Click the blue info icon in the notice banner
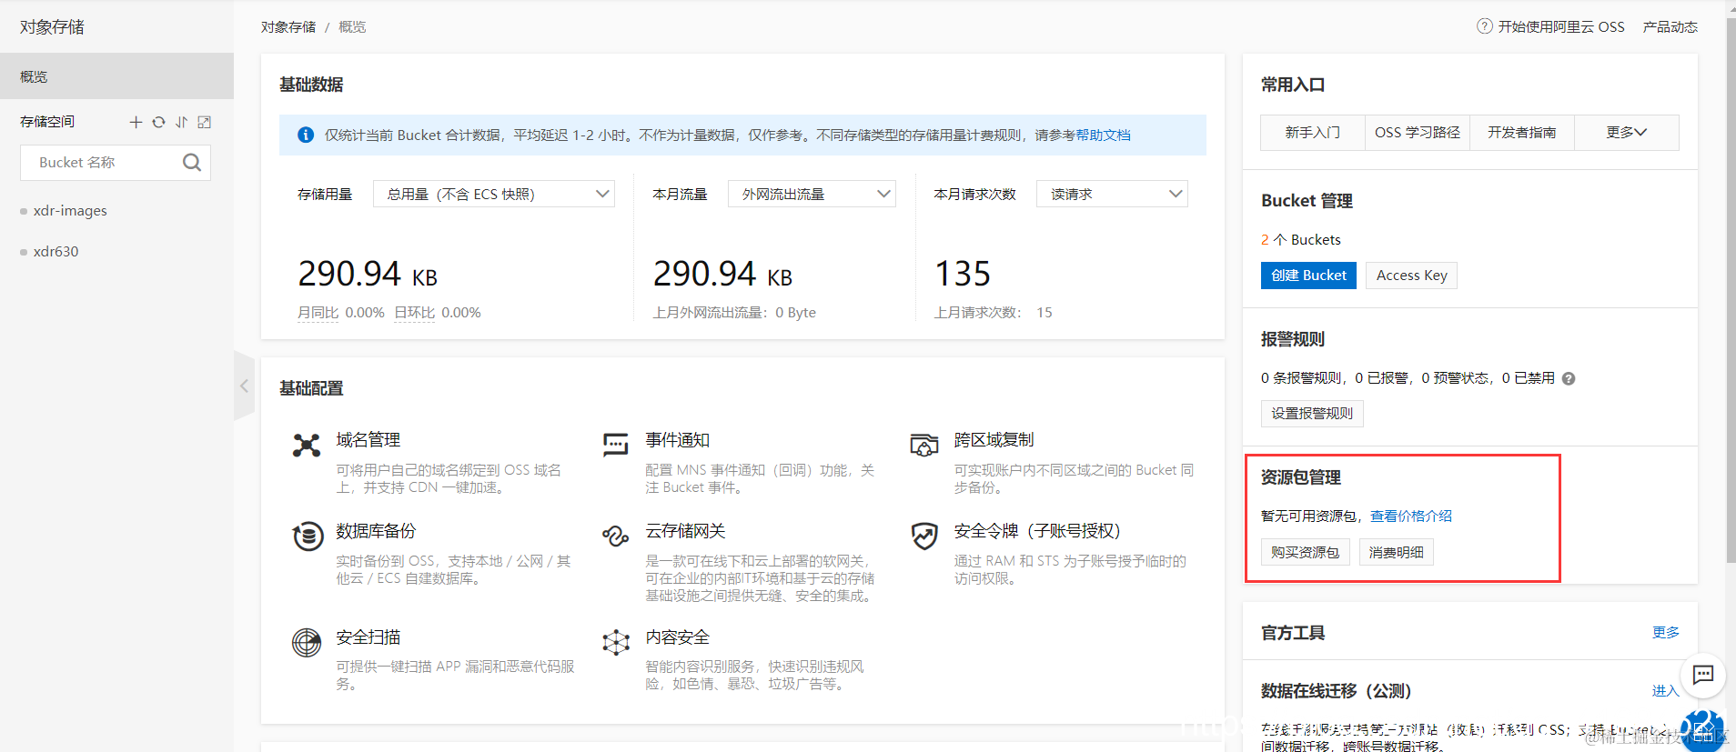Image resolution: width=1736 pixels, height=752 pixels. coord(307,135)
